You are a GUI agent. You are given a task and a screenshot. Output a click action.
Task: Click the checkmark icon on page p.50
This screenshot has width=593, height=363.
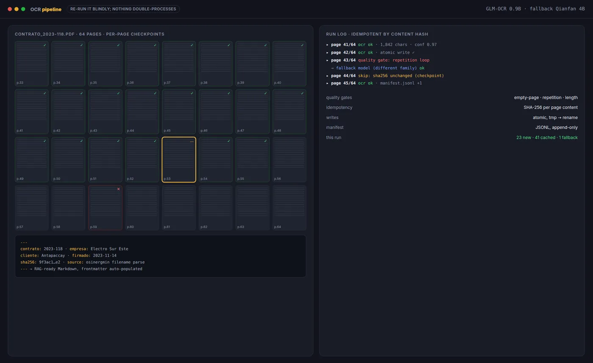click(x=81, y=141)
